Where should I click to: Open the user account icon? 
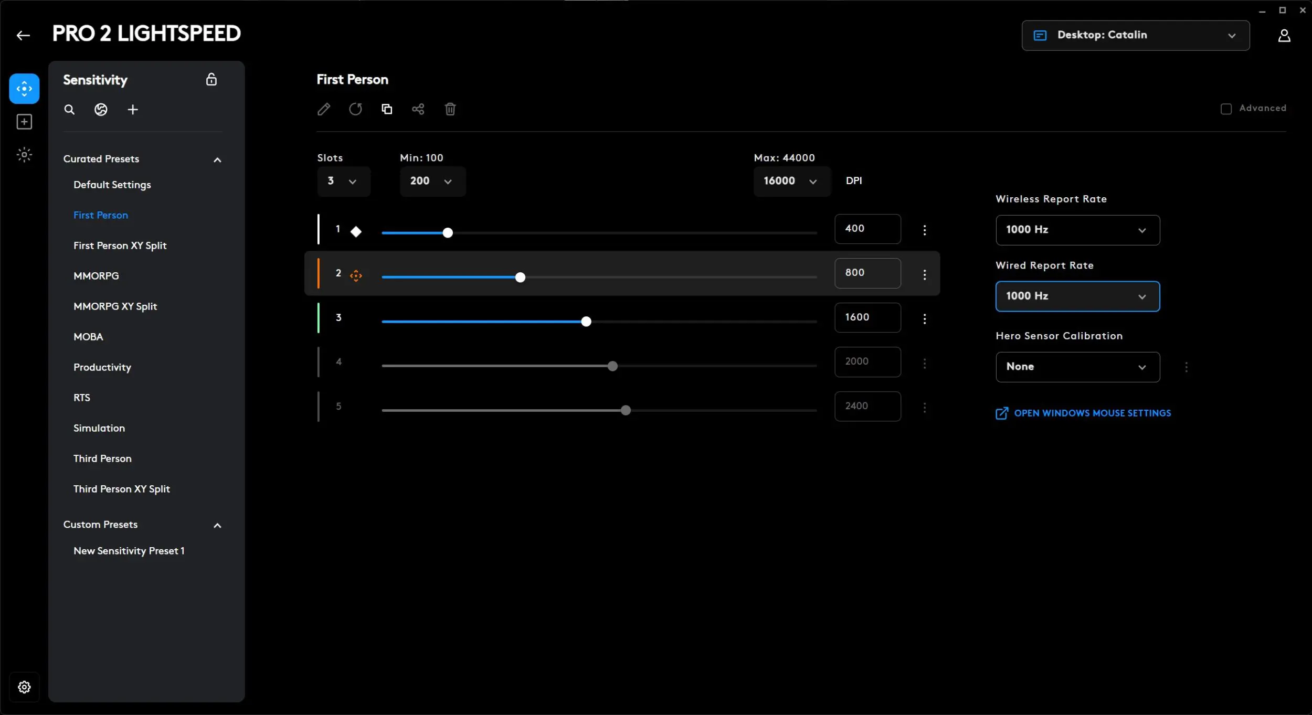[x=1284, y=35]
